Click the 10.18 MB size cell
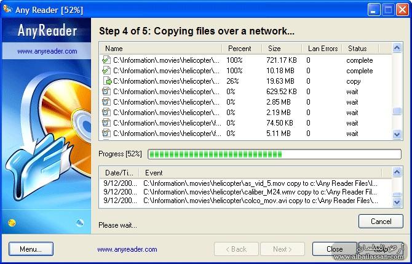 [280, 71]
